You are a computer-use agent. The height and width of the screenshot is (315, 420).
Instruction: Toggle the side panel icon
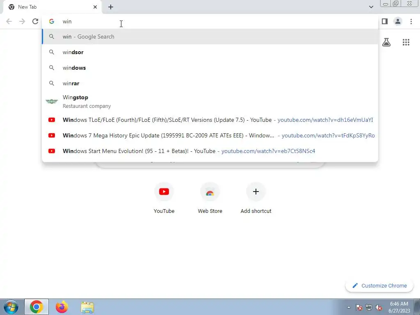pos(385,21)
